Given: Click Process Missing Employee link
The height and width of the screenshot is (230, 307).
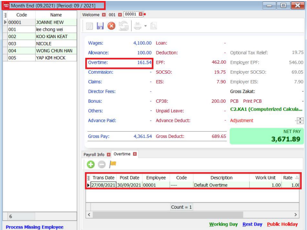Looking at the screenshot, I should (x=35, y=227).
